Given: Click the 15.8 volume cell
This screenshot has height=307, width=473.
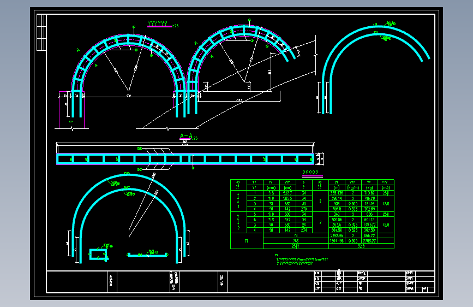Looking at the screenshot, I should [386, 225].
